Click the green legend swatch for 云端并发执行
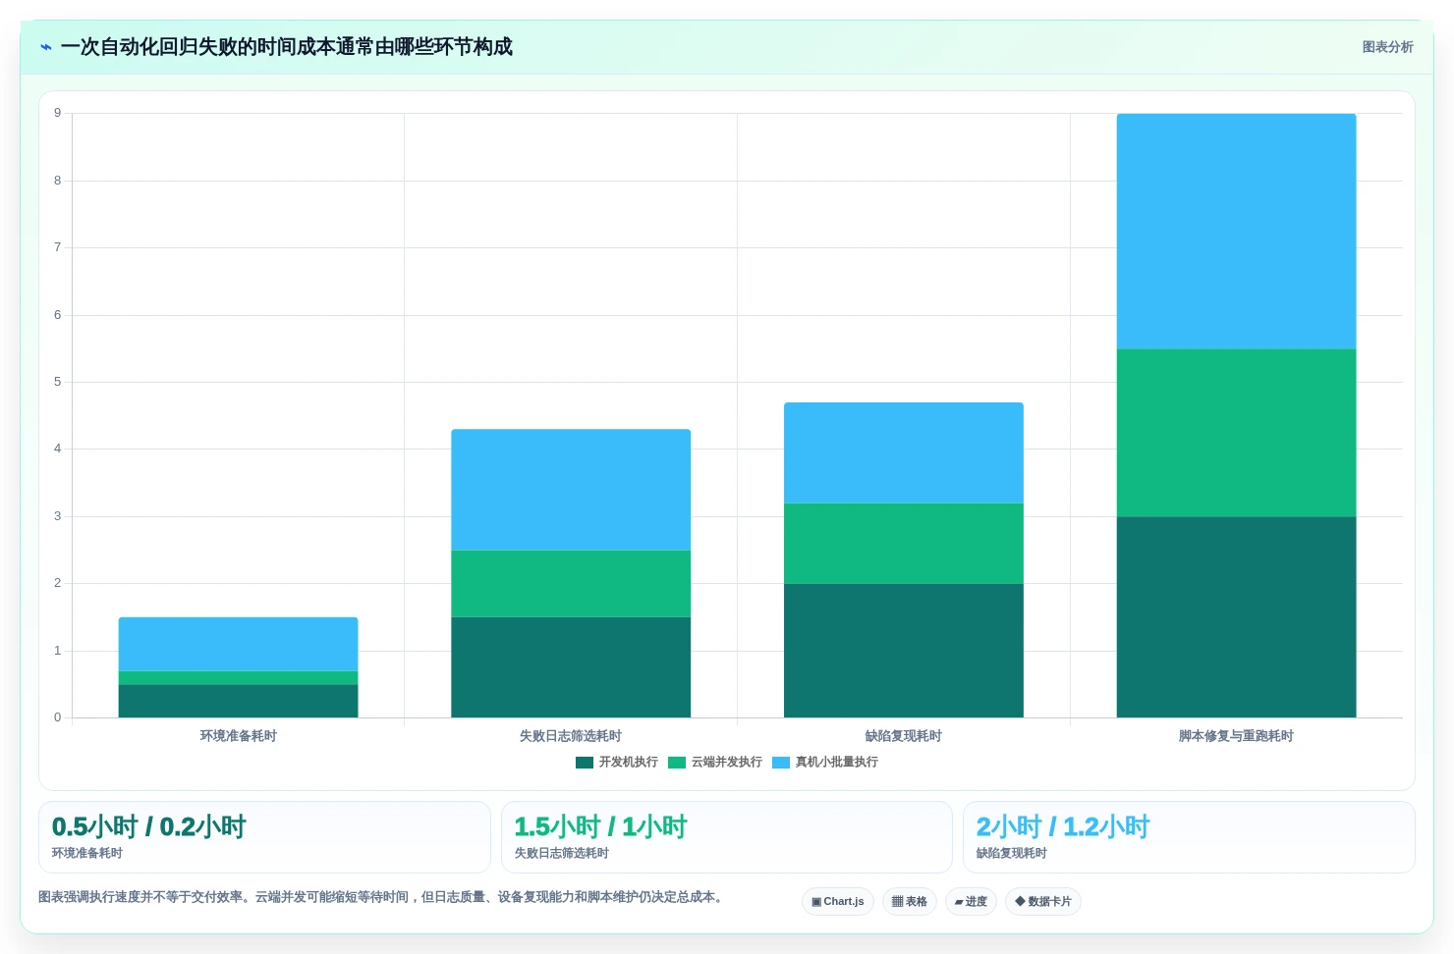 [x=677, y=763]
